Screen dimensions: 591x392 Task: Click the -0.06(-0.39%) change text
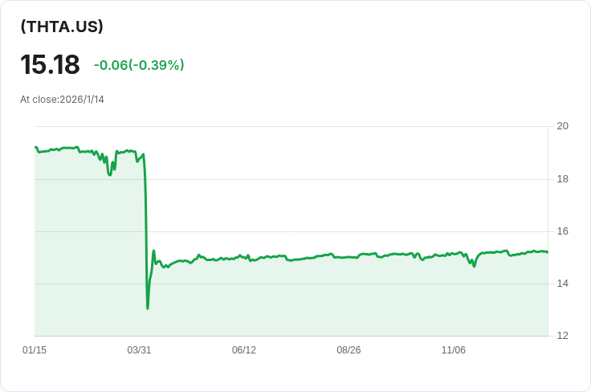pos(139,65)
